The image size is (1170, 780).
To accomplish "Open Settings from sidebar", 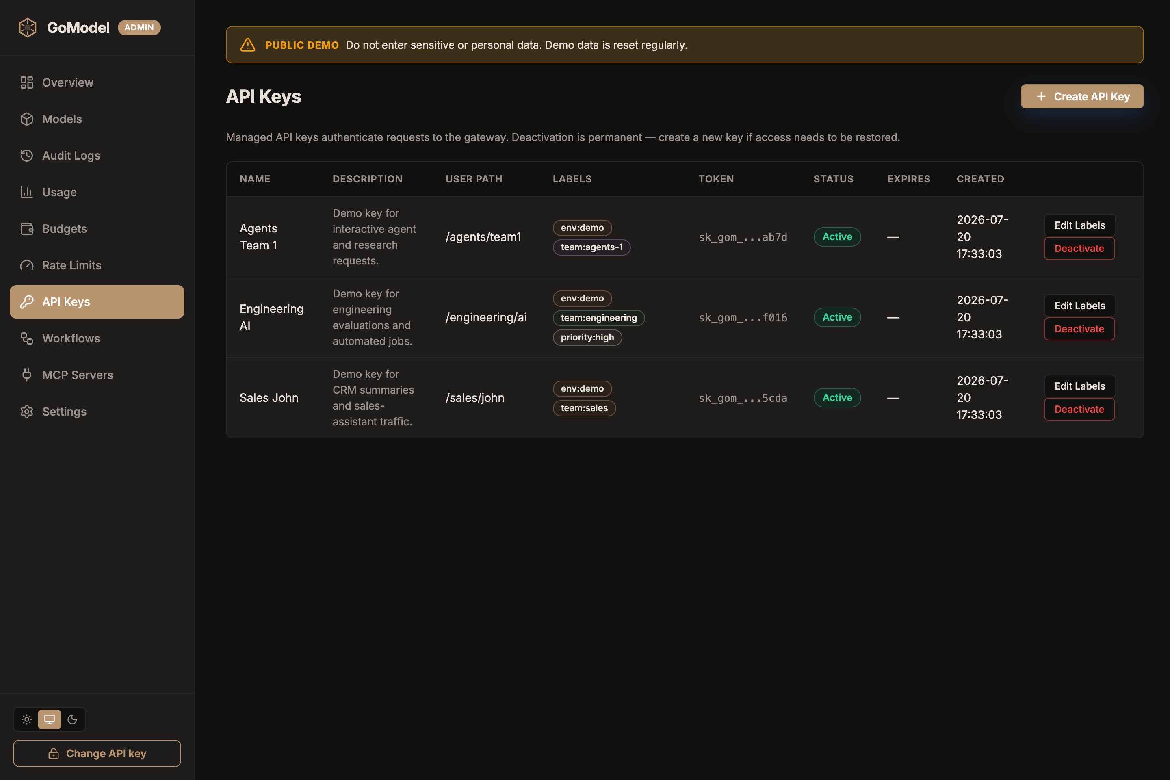I will coord(97,412).
